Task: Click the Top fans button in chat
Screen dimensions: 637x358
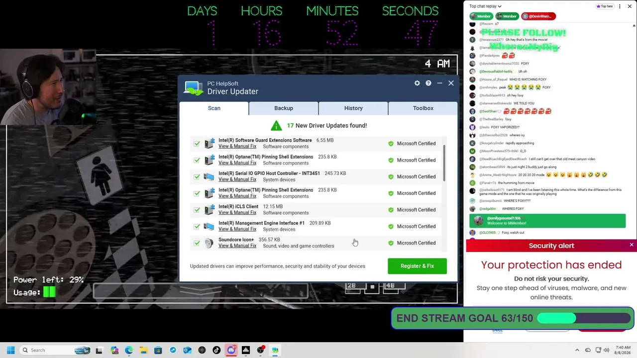Action: [604, 6]
